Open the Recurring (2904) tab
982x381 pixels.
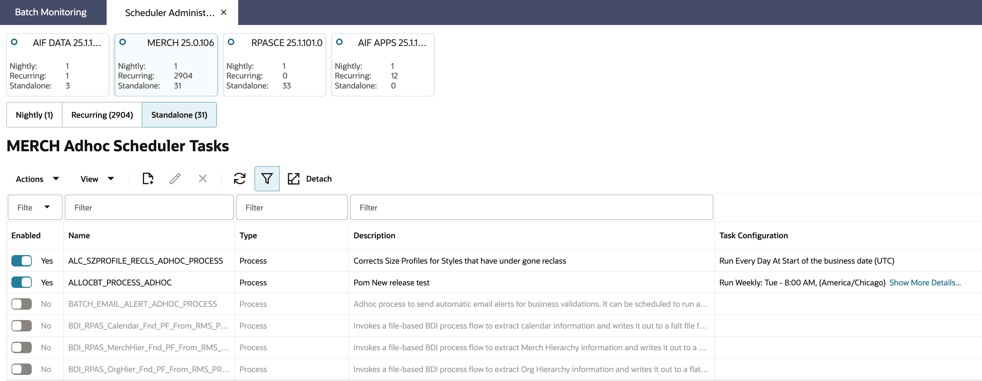click(102, 115)
